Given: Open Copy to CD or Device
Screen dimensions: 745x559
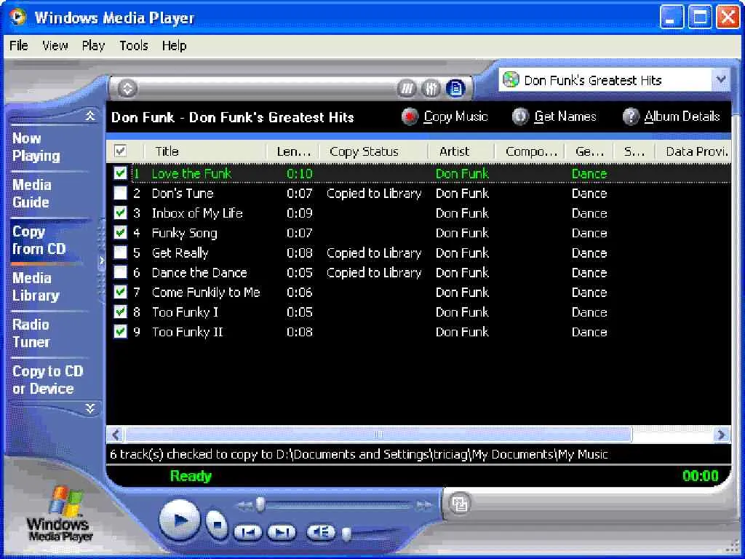Looking at the screenshot, I should [x=47, y=380].
